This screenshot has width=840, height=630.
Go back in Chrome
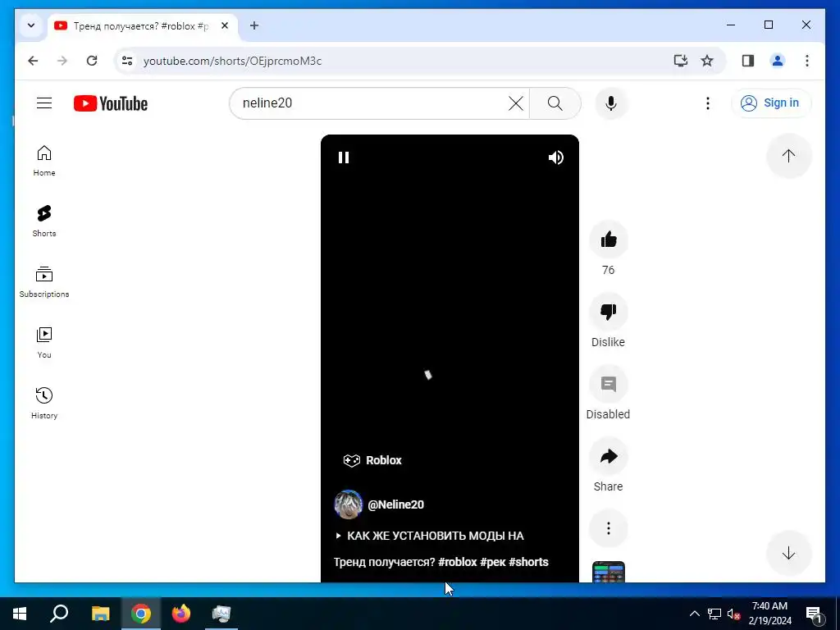[x=33, y=61]
